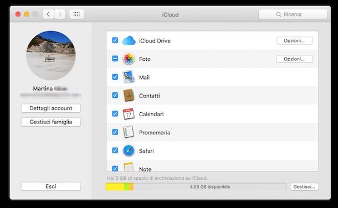Click the Ricerca search field
The image size is (338, 208).
293,14
